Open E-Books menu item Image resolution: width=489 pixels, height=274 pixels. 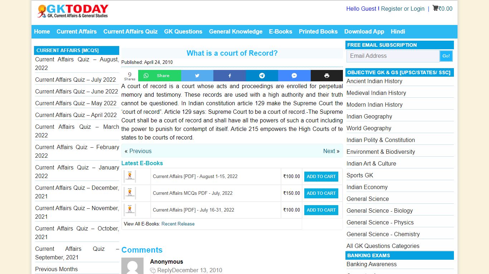pos(281,31)
